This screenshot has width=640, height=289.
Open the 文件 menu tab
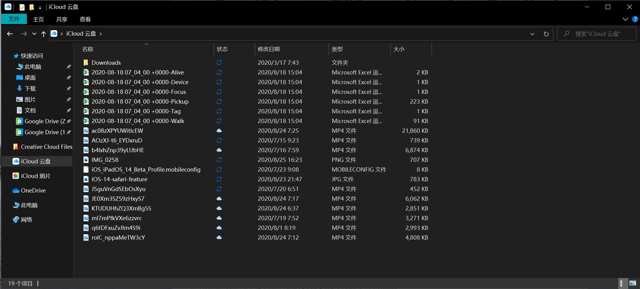point(14,19)
